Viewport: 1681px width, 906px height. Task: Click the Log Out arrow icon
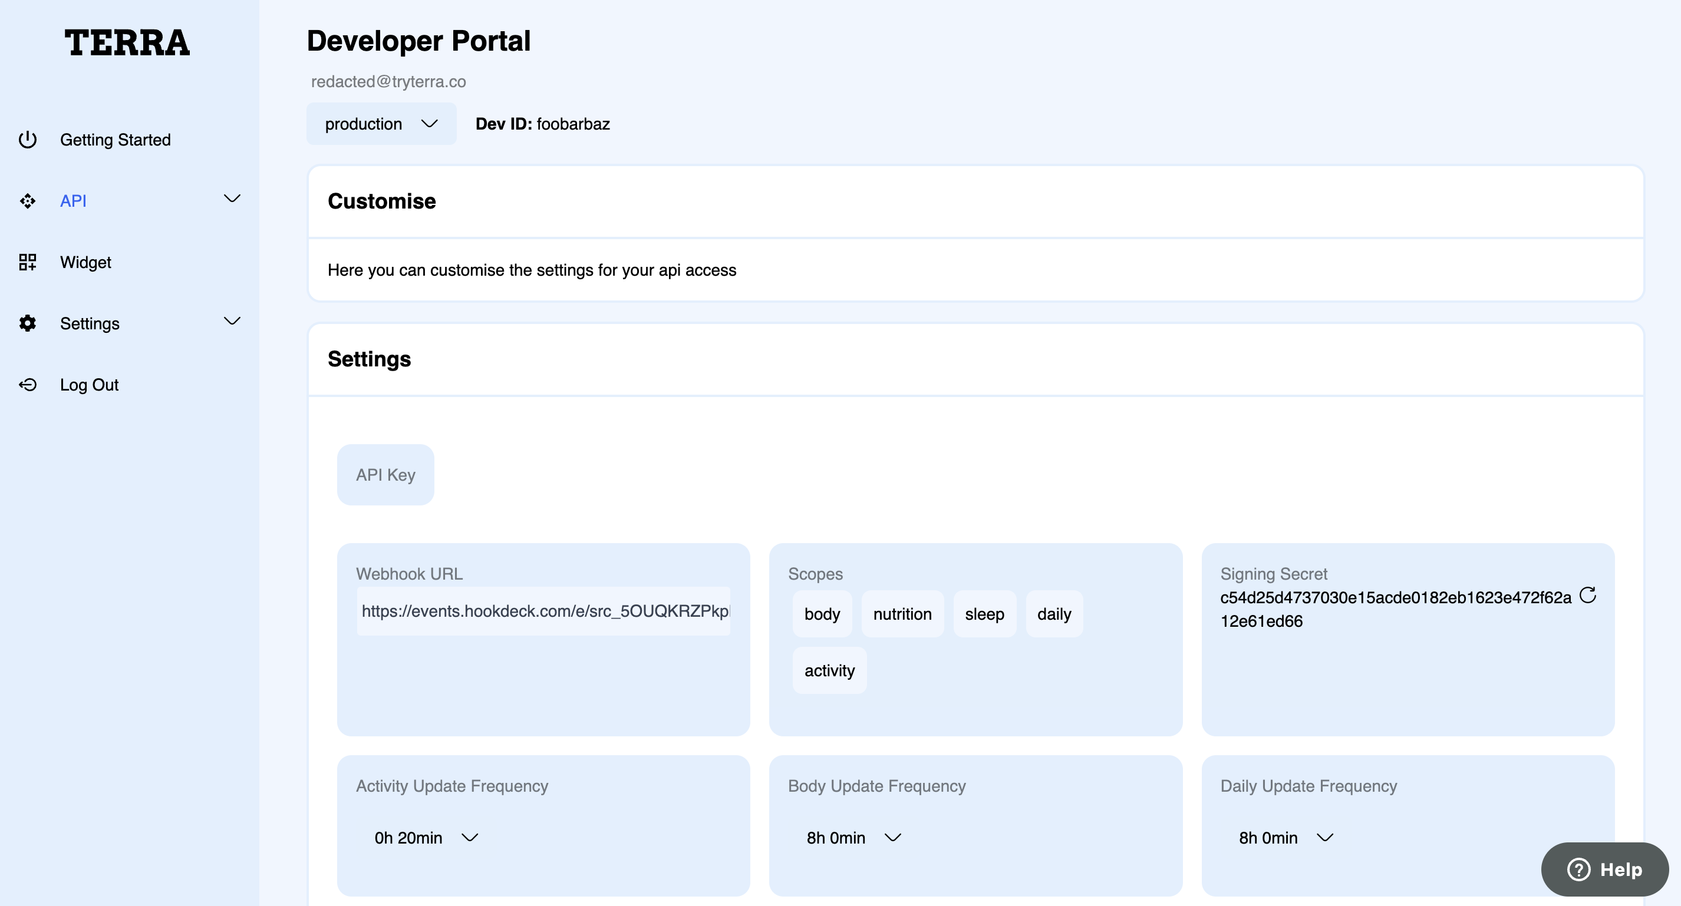coord(27,385)
